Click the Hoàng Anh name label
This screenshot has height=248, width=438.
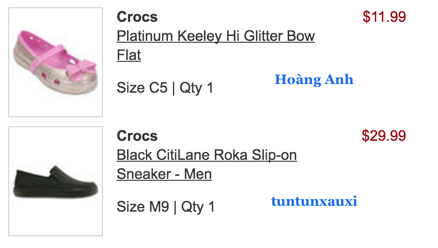pos(314,80)
